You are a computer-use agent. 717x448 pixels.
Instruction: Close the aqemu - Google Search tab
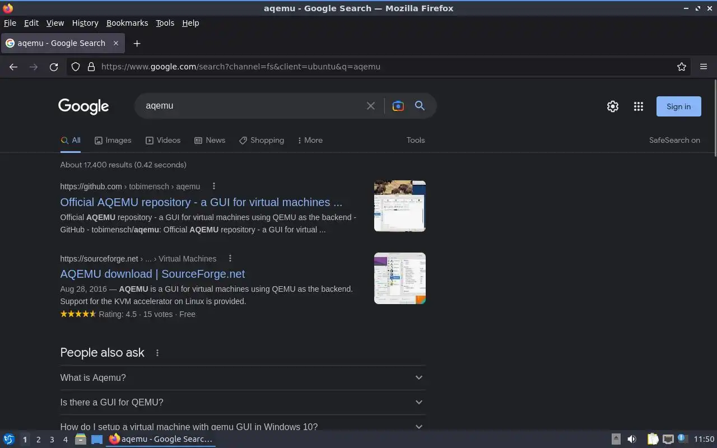click(x=116, y=43)
